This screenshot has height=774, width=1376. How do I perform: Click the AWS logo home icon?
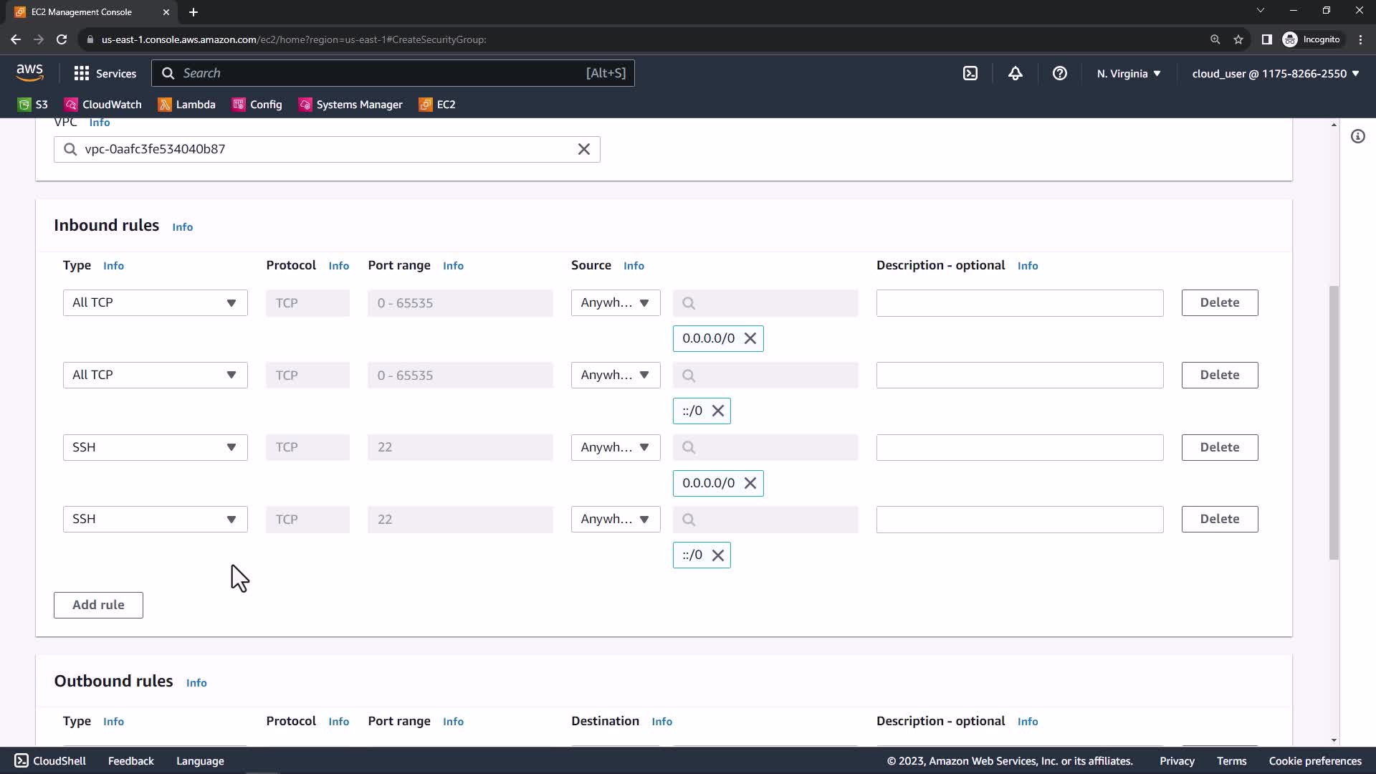29,72
